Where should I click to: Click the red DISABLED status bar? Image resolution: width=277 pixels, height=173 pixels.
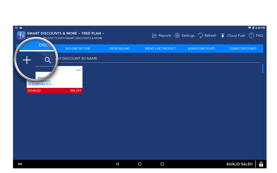[x=54, y=91]
